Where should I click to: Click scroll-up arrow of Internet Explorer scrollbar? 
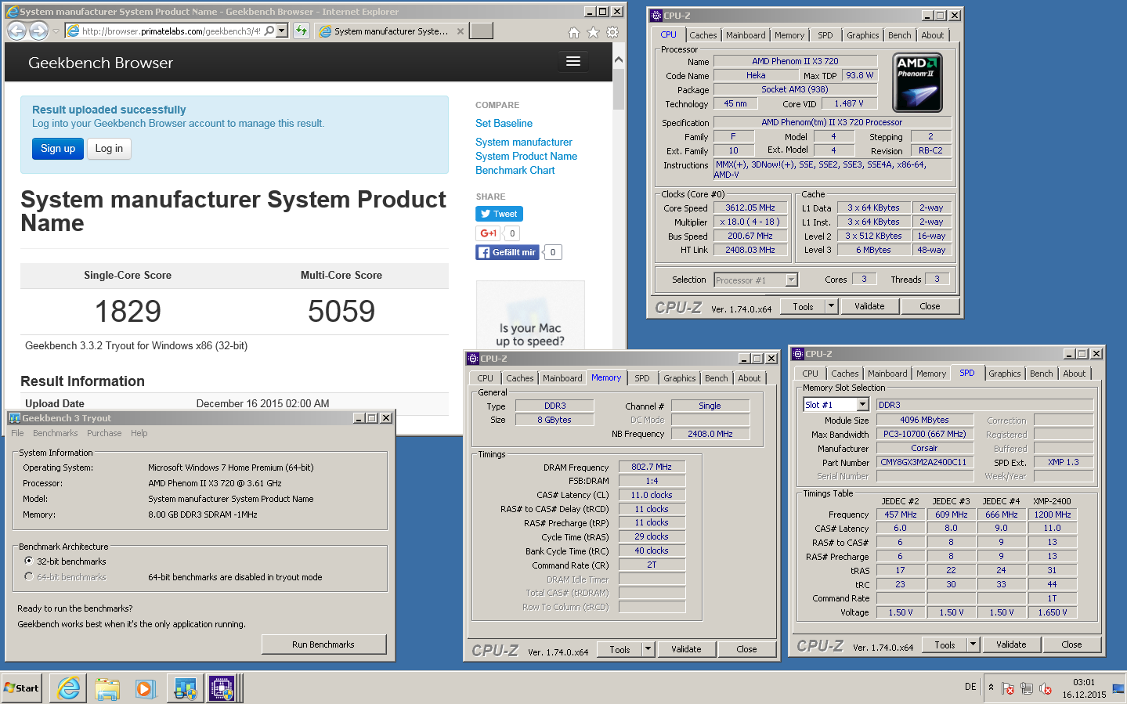click(x=619, y=60)
